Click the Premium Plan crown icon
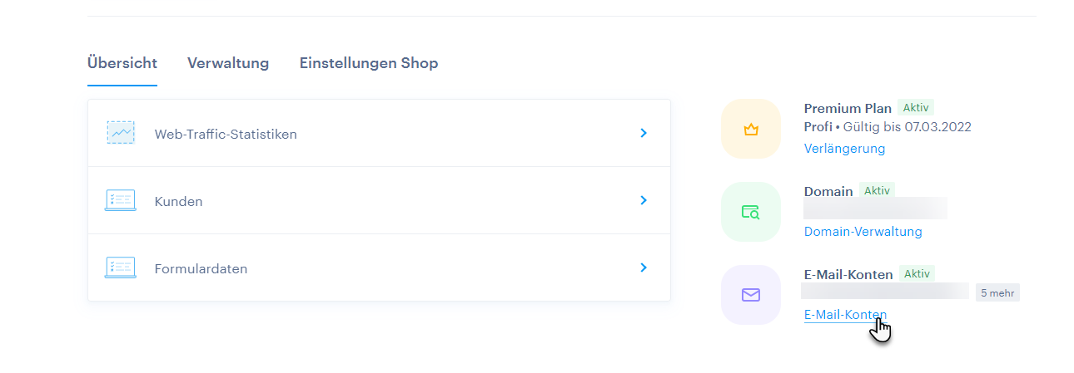The height and width of the screenshot is (373, 1074). tap(751, 129)
